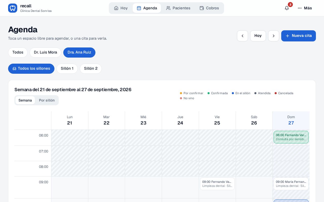
Task: Open Sunday 09:00 María Fernanda appointment
Action: [291, 184]
